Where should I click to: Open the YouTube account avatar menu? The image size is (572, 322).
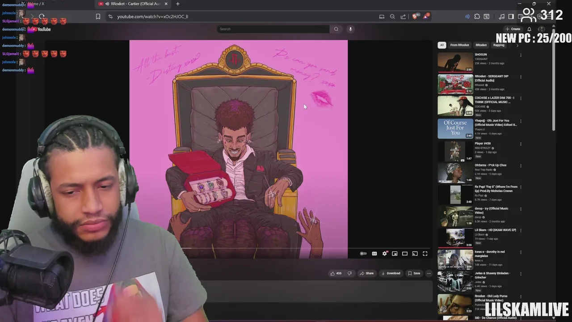(x=542, y=29)
